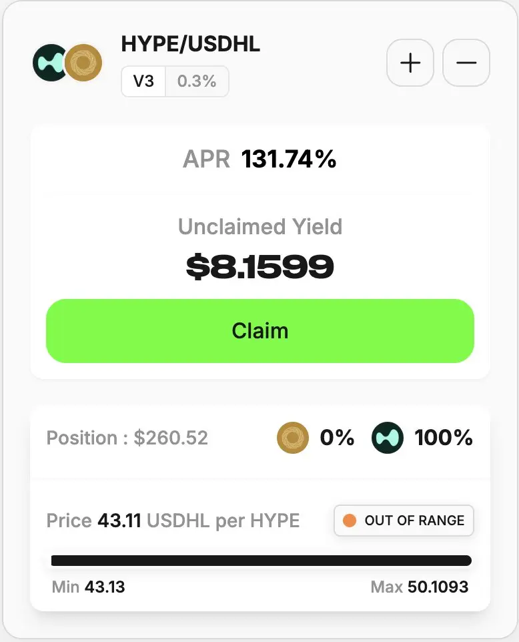Select the V3 version tag

(x=143, y=81)
